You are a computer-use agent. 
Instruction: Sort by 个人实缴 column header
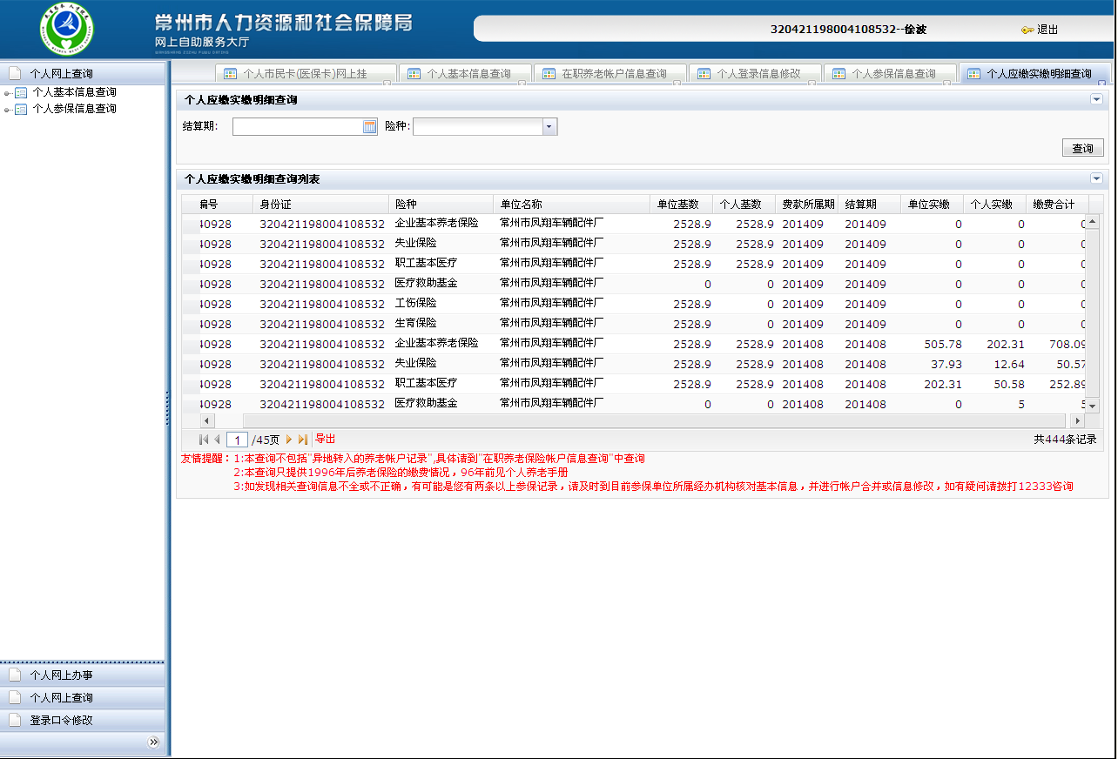pos(995,205)
